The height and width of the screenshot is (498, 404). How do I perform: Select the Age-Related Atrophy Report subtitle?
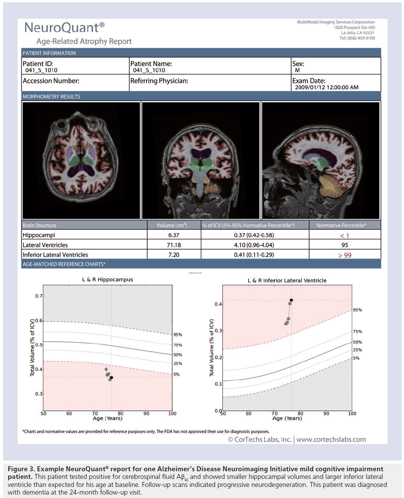click(x=84, y=41)
